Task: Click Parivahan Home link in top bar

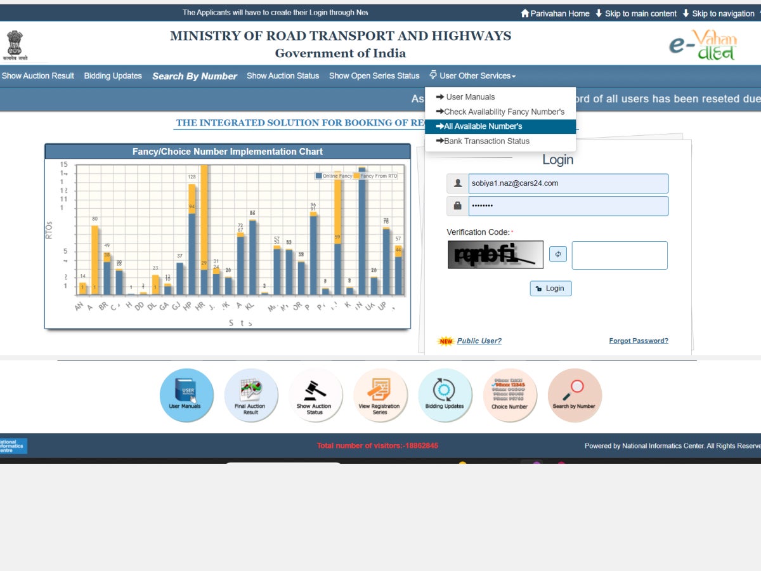Action: coord(555,13)
